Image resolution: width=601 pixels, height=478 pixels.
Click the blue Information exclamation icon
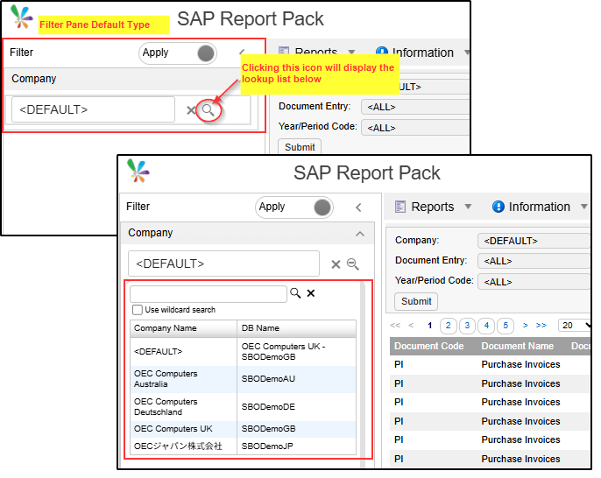click(498, 207)
